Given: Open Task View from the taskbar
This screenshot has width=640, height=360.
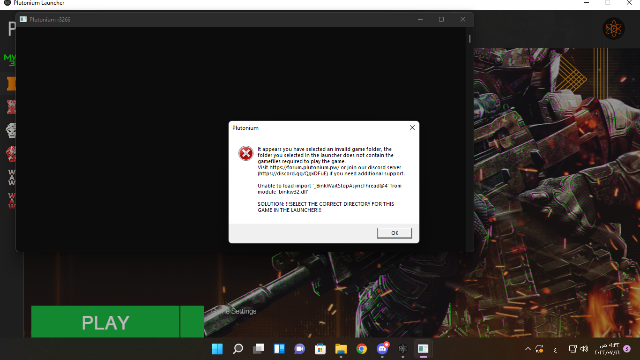Looking at the screenshot, I should tap(259, 349).
